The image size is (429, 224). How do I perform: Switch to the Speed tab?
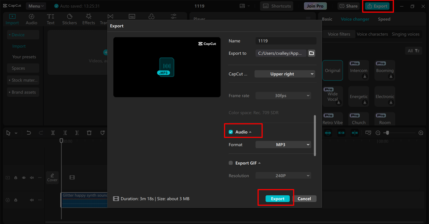click(x=384, y=19)
